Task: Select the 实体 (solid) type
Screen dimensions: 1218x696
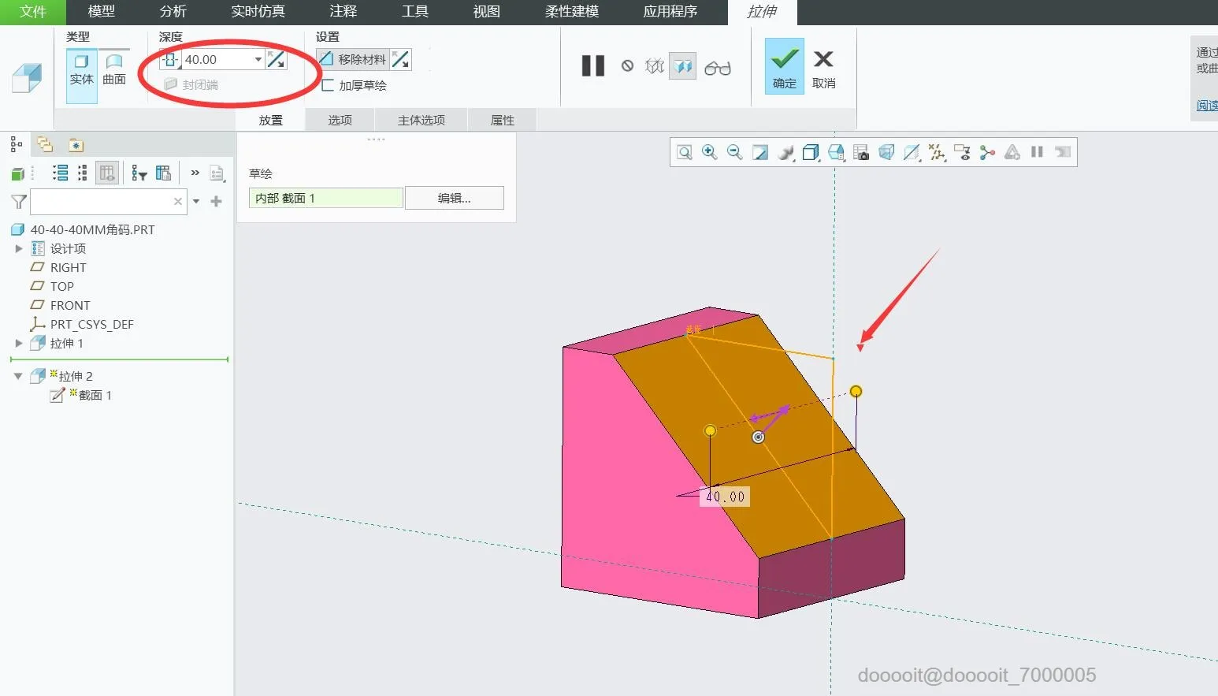Action: 81,76
